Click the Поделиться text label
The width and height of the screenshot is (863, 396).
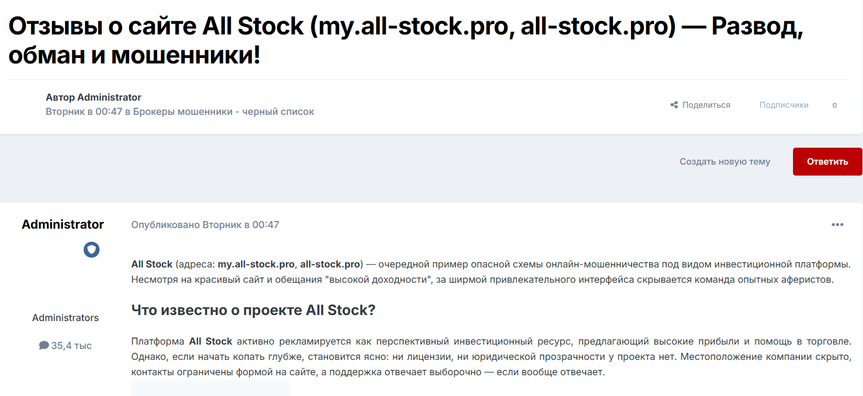pos(707,104)
